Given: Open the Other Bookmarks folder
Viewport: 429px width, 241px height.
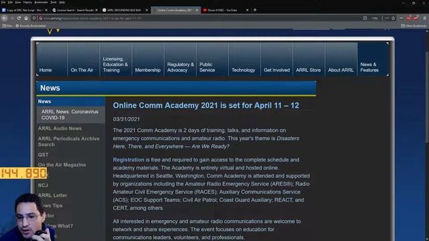Looking at the screenshot, I should pyautogui.click(x=414, y=25).
